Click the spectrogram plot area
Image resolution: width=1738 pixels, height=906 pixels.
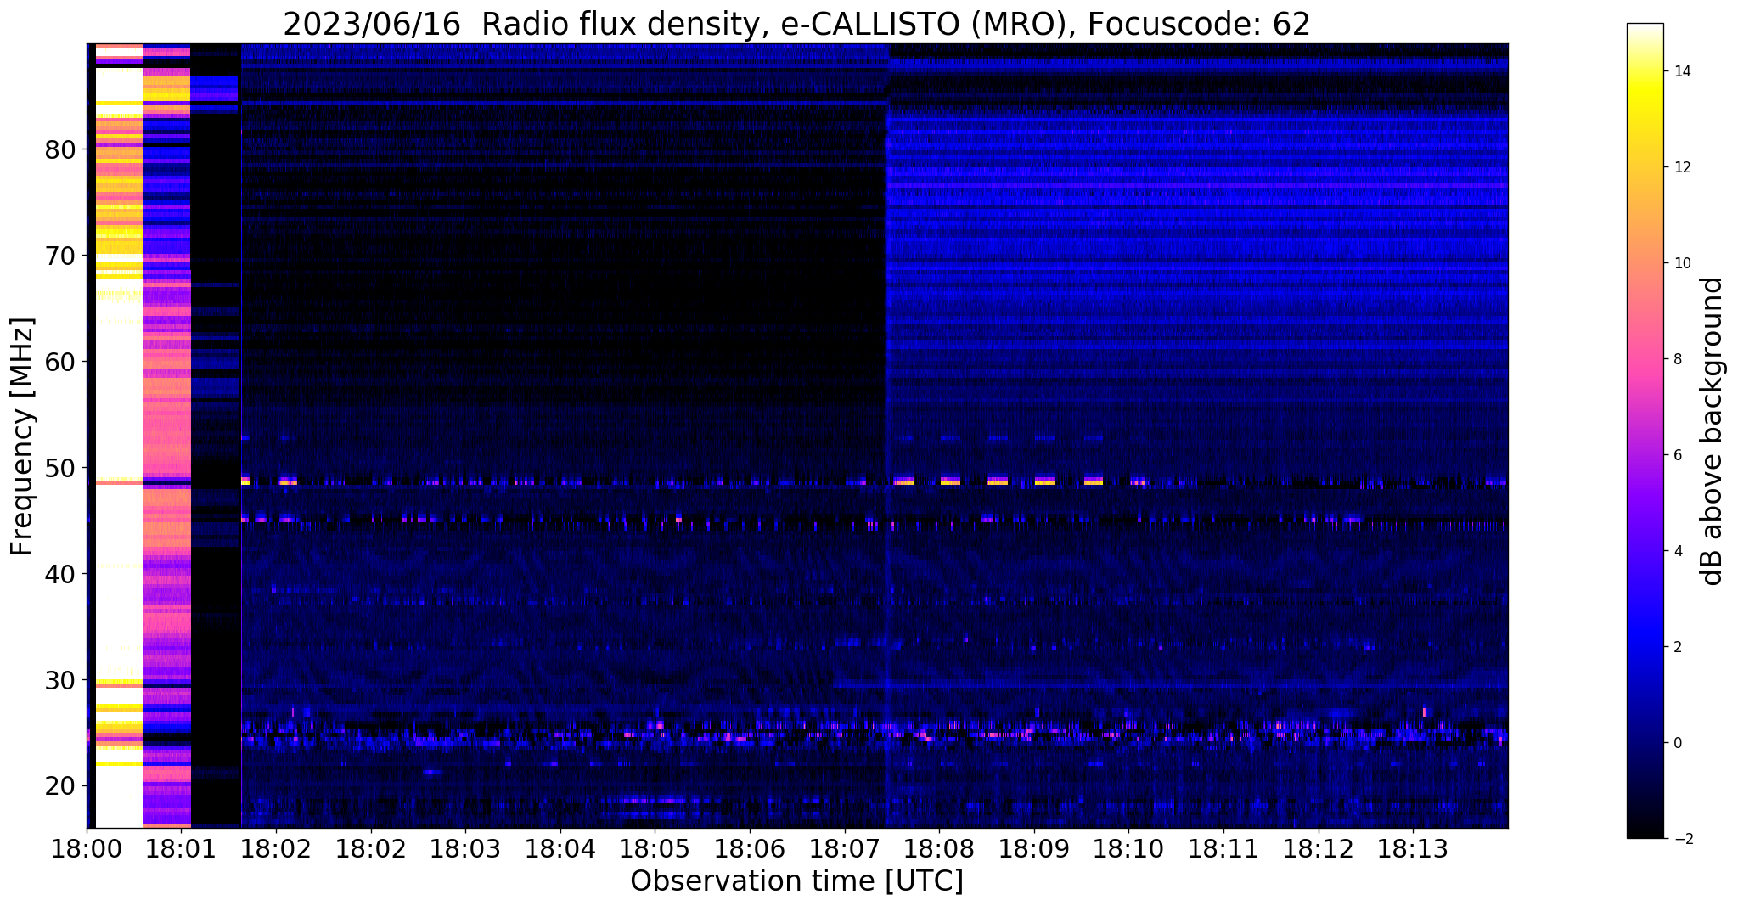click(x=797, y=436)
